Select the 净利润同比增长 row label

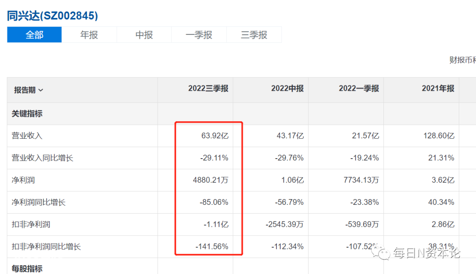coord(38,202)
